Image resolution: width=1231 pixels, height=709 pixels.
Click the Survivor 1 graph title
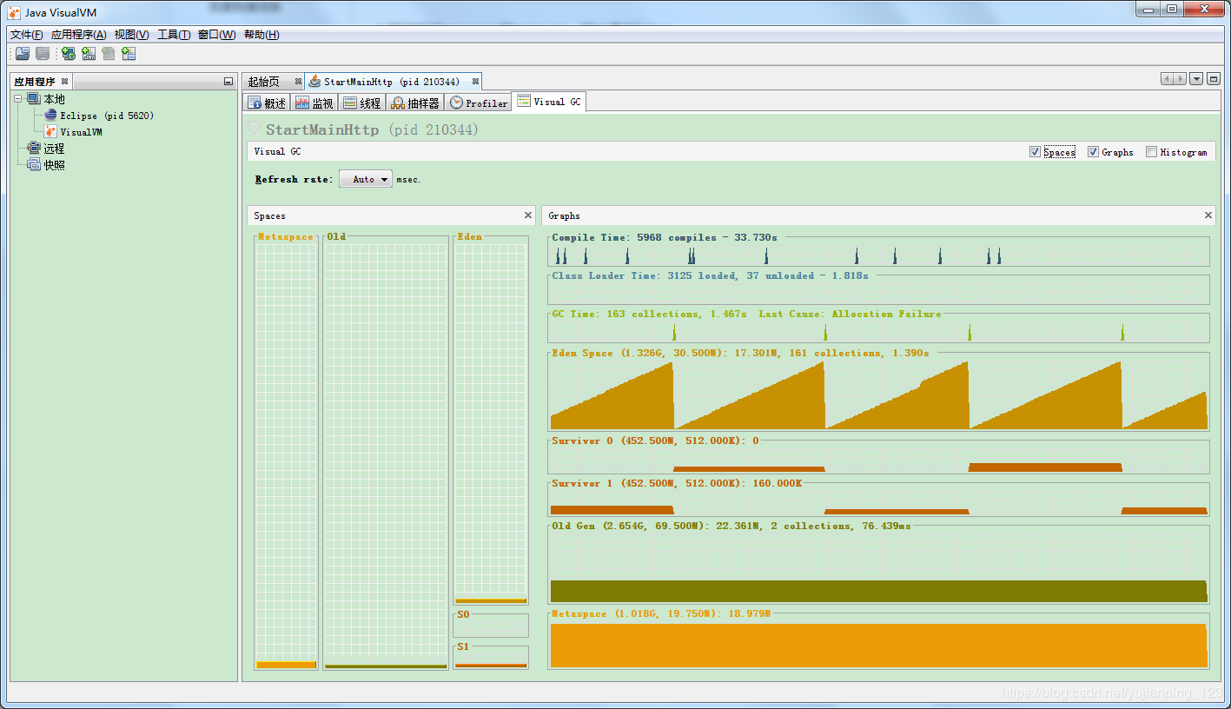677,483
